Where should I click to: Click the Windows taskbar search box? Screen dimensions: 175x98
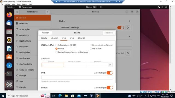pyautogui.click(x=28, y=96)
